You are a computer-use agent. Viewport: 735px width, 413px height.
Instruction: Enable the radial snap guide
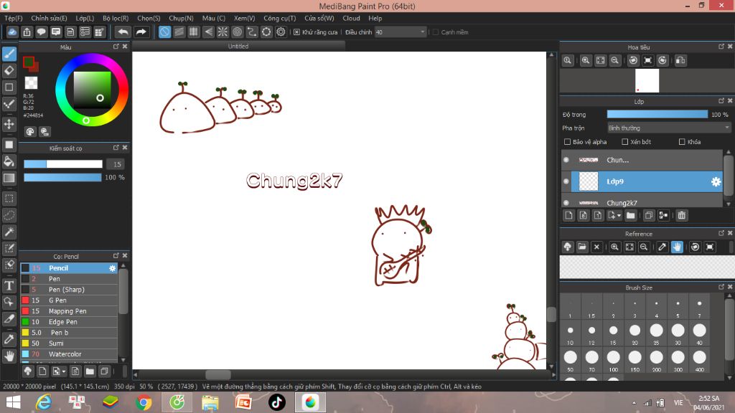tap(223, 32)
